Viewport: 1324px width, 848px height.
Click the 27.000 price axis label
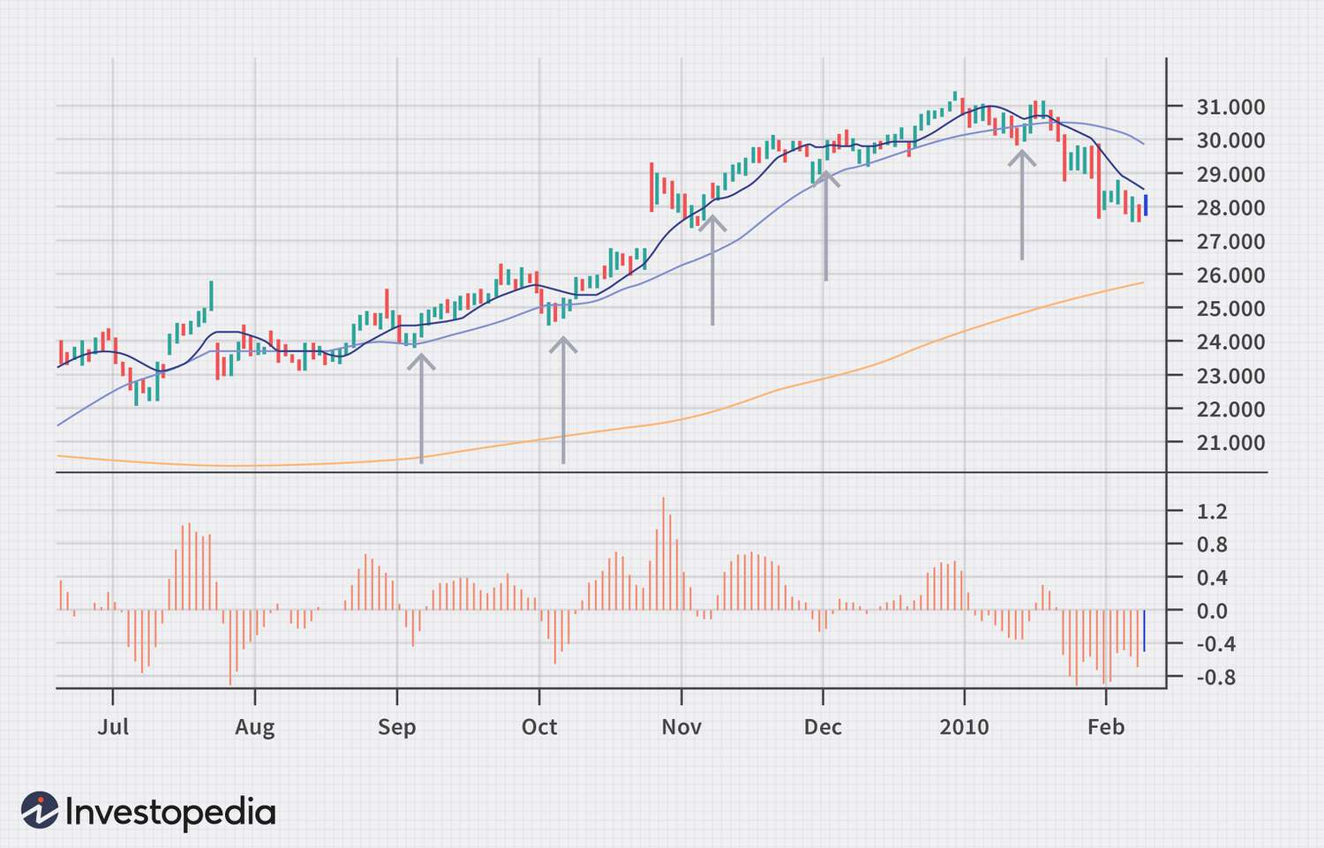[1230, 241]
